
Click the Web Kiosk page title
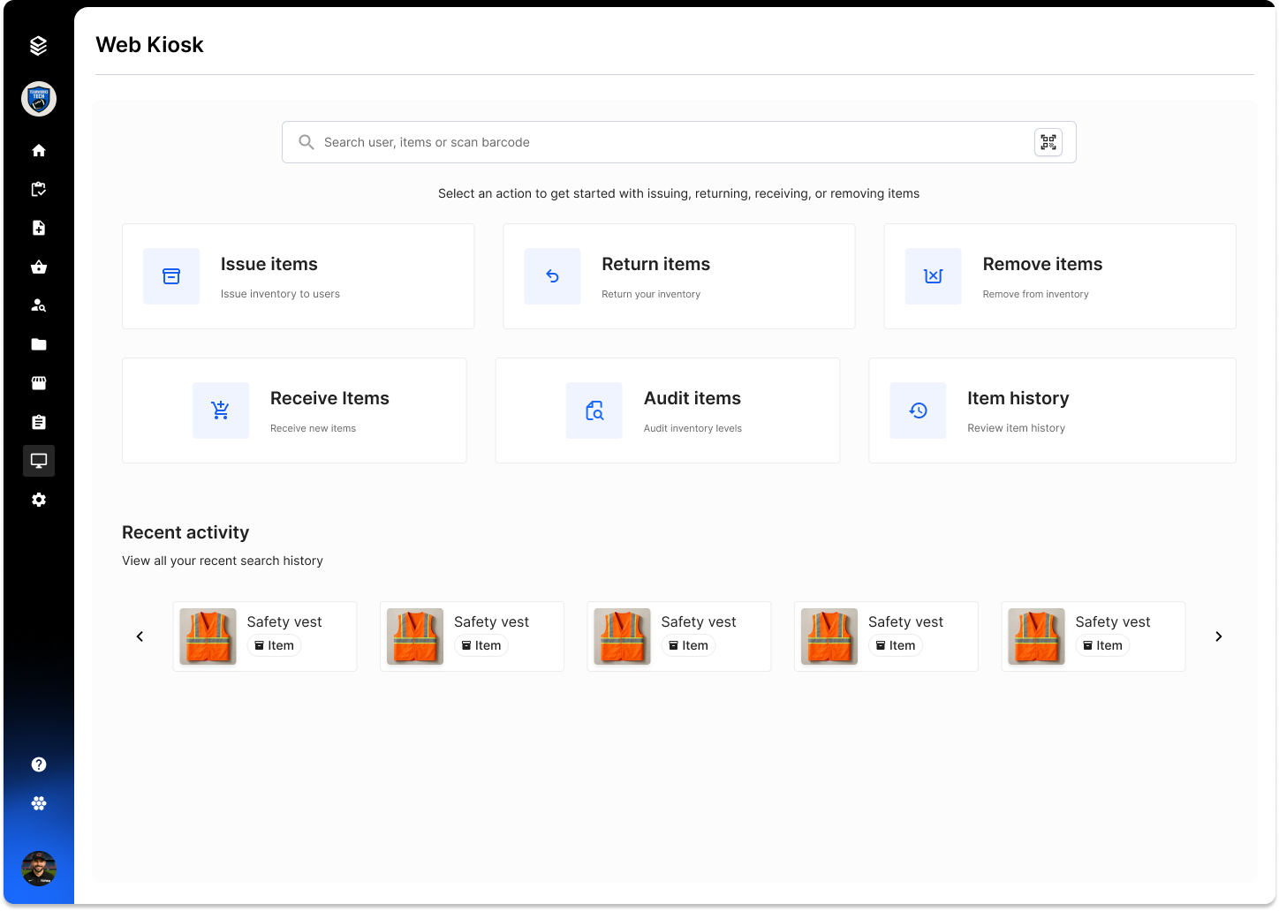pyautogui.click(x=149, y=45)
